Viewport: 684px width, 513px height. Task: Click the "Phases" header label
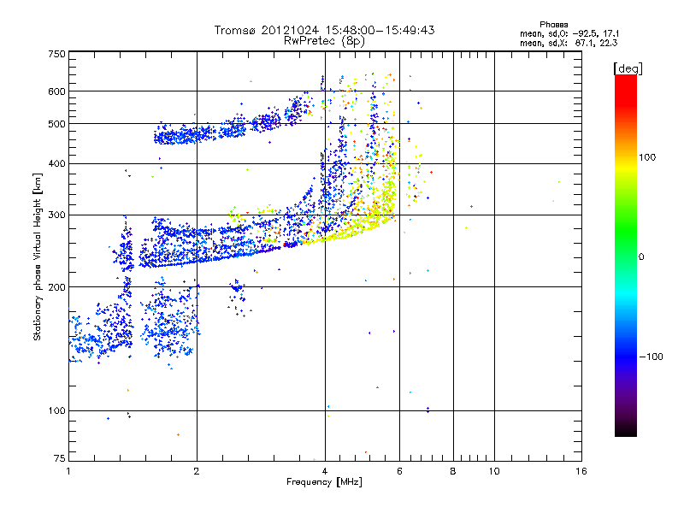(x=553, y=25)
